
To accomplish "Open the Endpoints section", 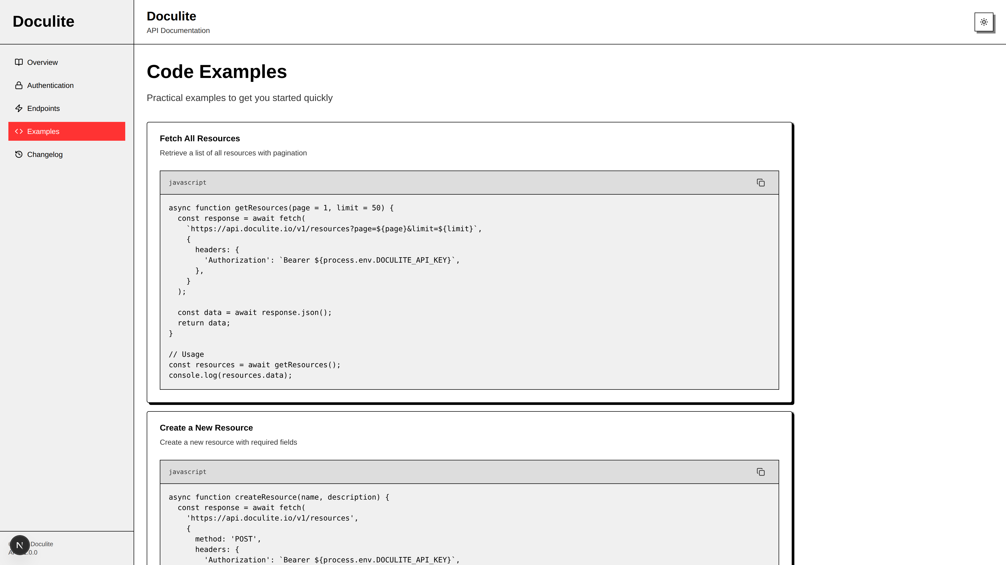I will (43, 108).
